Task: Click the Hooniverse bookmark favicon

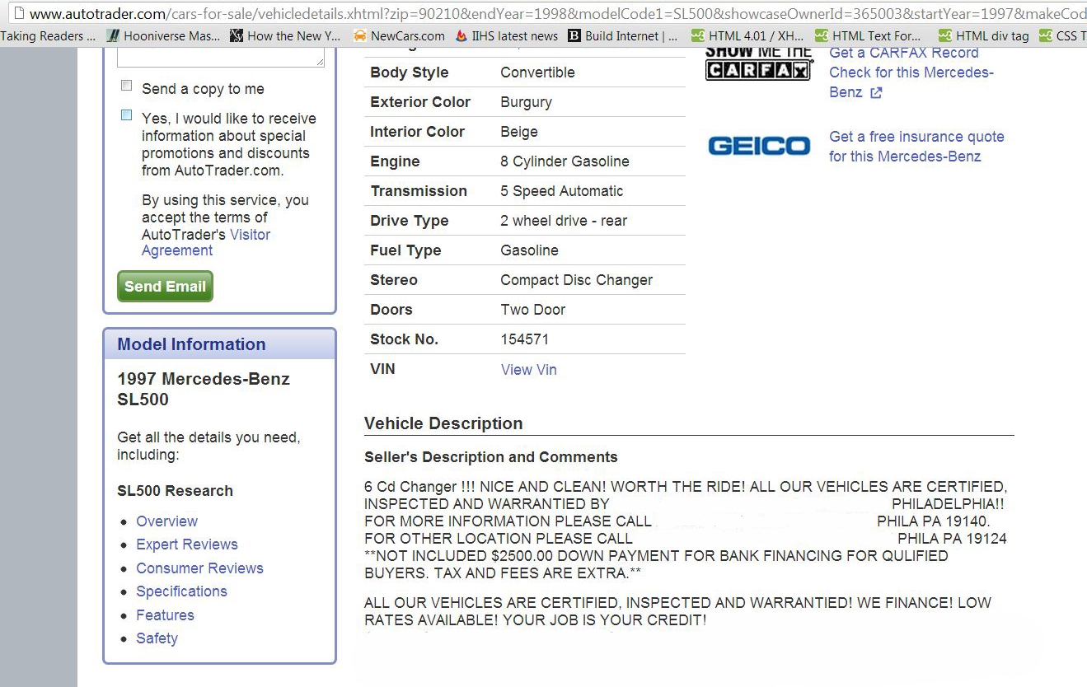Action: point(114,36)
